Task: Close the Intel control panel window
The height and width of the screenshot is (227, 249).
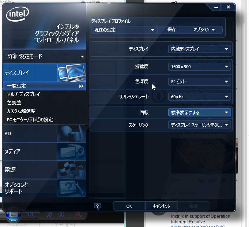Action: 229,7
